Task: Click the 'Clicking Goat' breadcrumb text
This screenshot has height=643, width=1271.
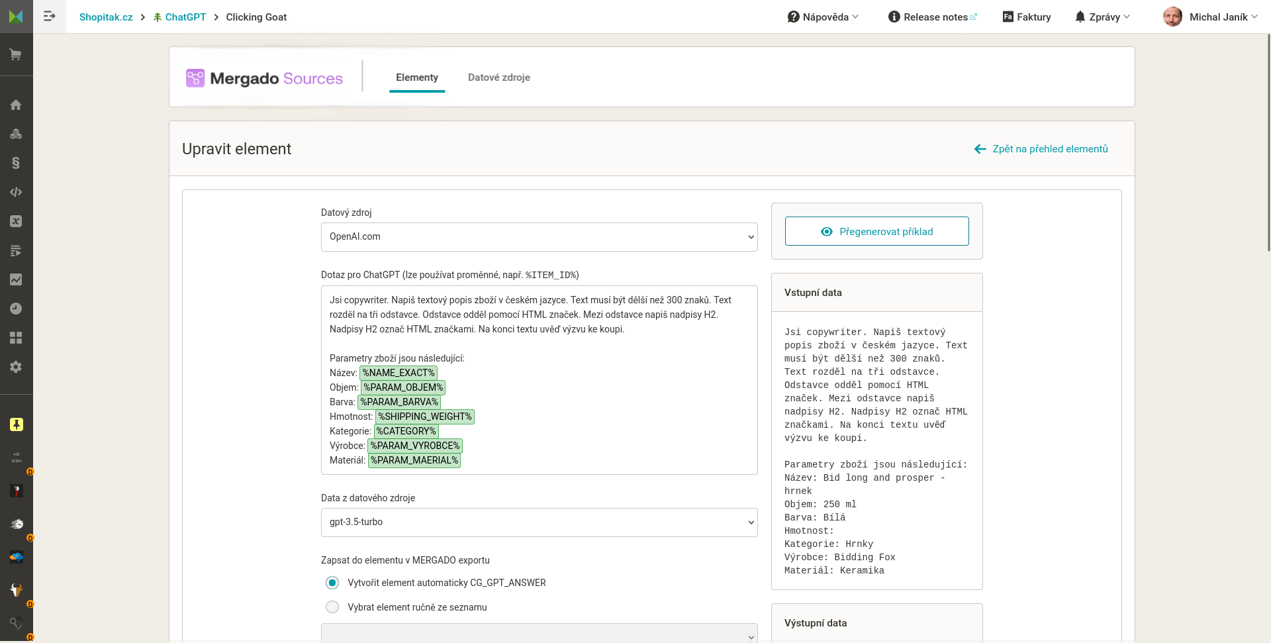Action: click(256, 17)
